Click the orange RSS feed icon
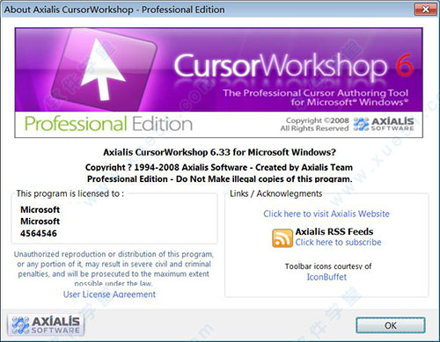Image resolution: width=440 pixels, height=342 pixels. click(x=282, y=238)
